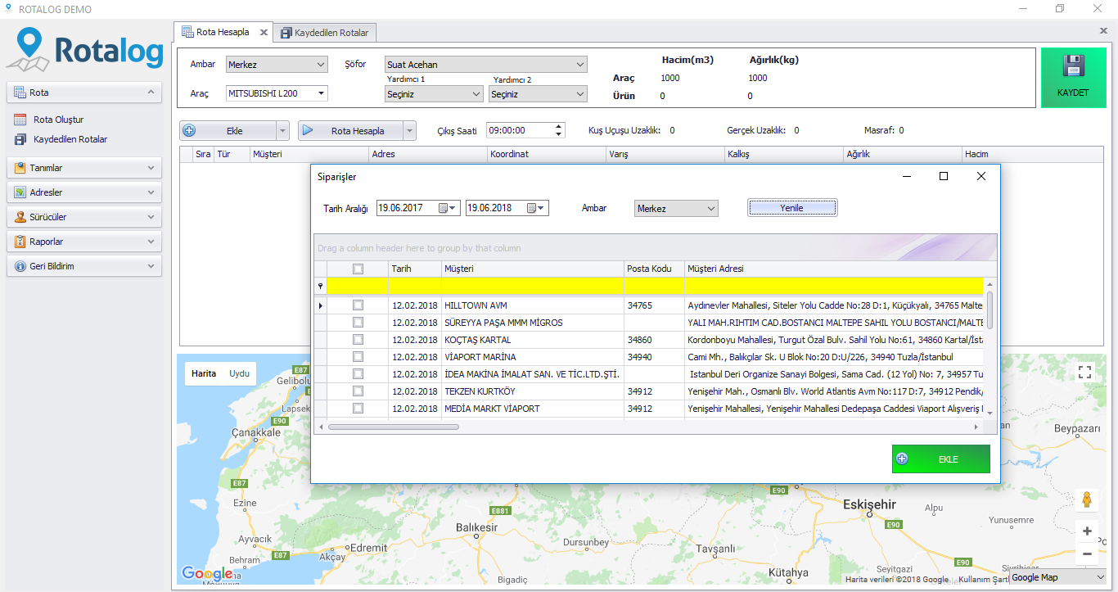Open Kaydedilen Rotalar in the sidebar

pyautogui.click(x=70, y=139)
